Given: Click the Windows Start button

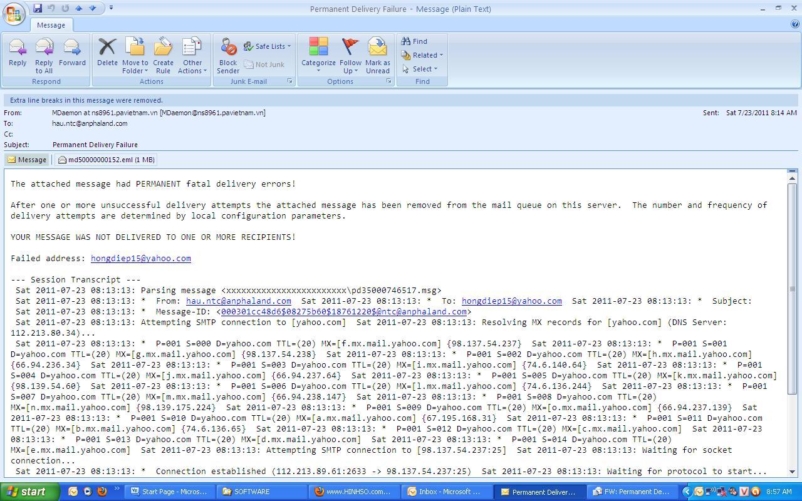Looking at the screenshot, I should point(30,492).
